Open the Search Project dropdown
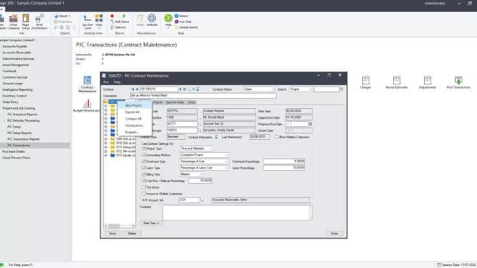477x268 pixels. click(x=301, y=89)
